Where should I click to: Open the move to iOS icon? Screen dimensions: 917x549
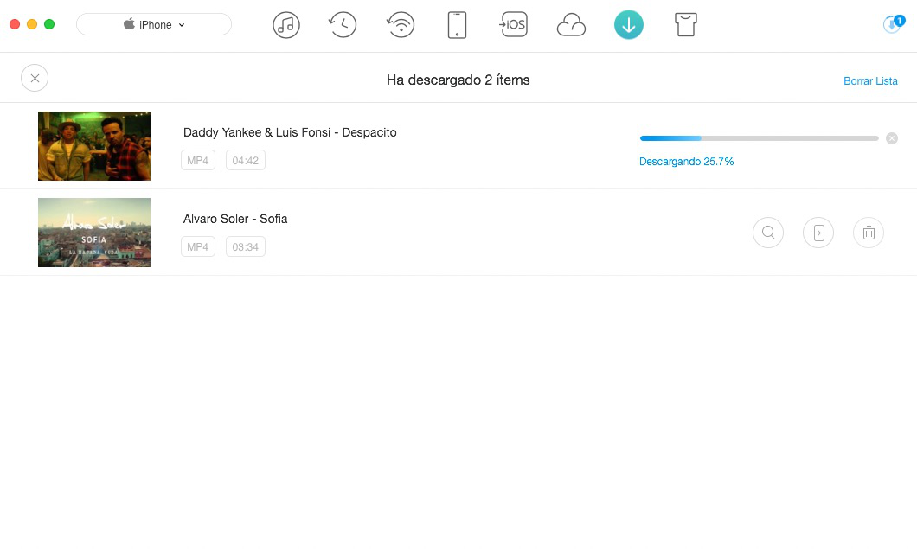click(x=513, y=24)
